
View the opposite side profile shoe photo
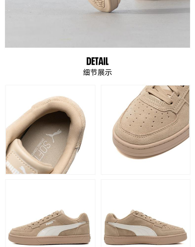click(x=145, y=213)
